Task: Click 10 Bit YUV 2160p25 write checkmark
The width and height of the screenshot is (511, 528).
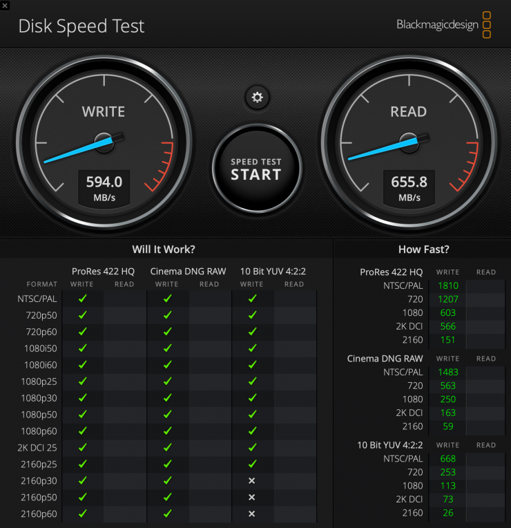Action: (252, 464)
